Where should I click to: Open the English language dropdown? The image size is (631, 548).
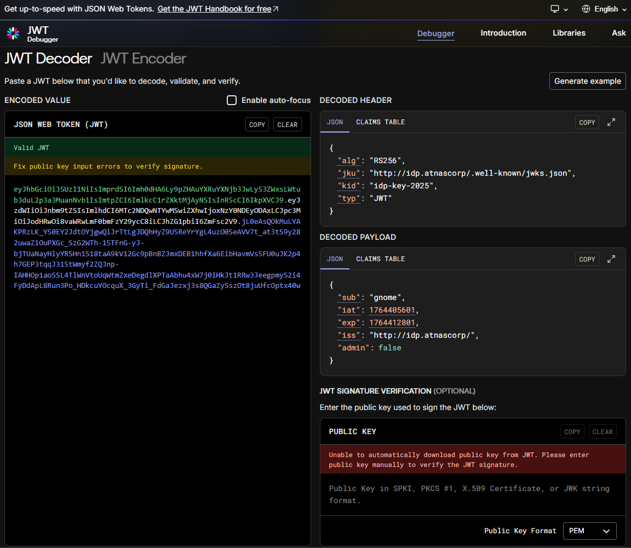tap(606, 9)
